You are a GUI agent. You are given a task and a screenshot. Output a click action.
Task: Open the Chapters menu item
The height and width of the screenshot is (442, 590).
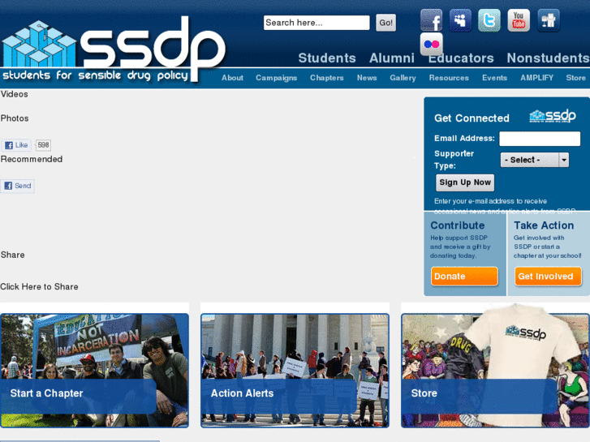326,78
